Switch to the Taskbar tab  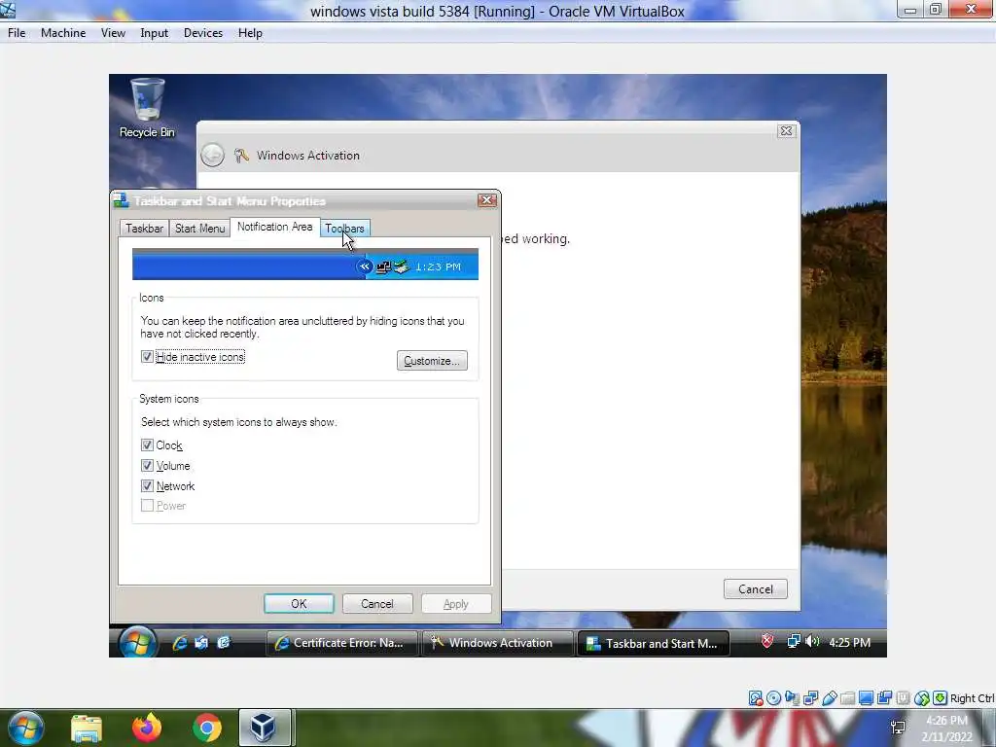(144, 228)
